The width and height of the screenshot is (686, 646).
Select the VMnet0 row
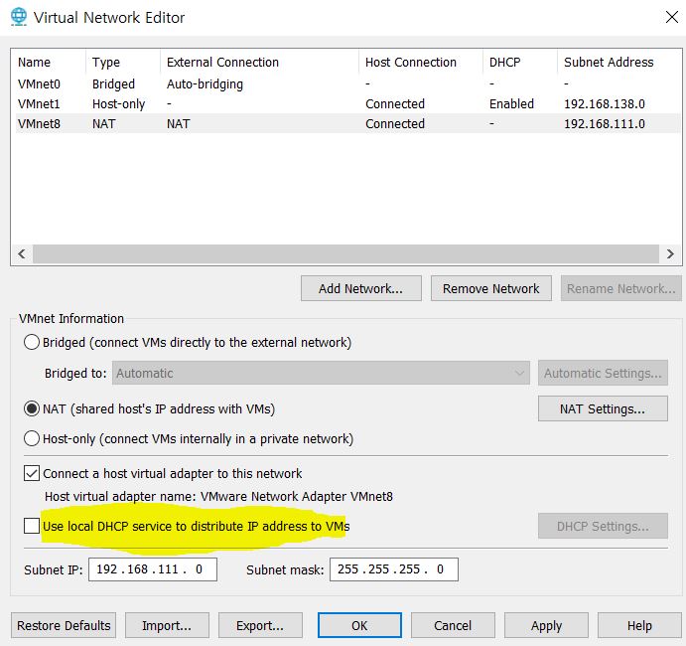click(x=347, y=83)
